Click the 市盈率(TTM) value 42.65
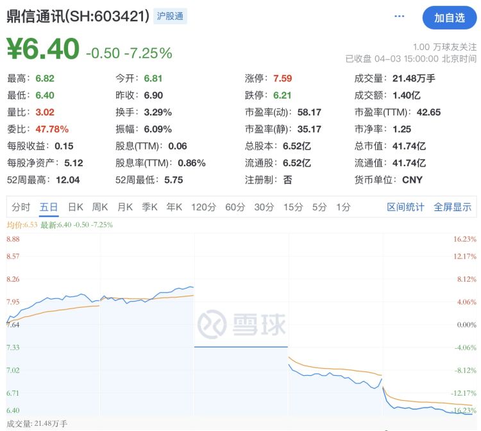 428,112
